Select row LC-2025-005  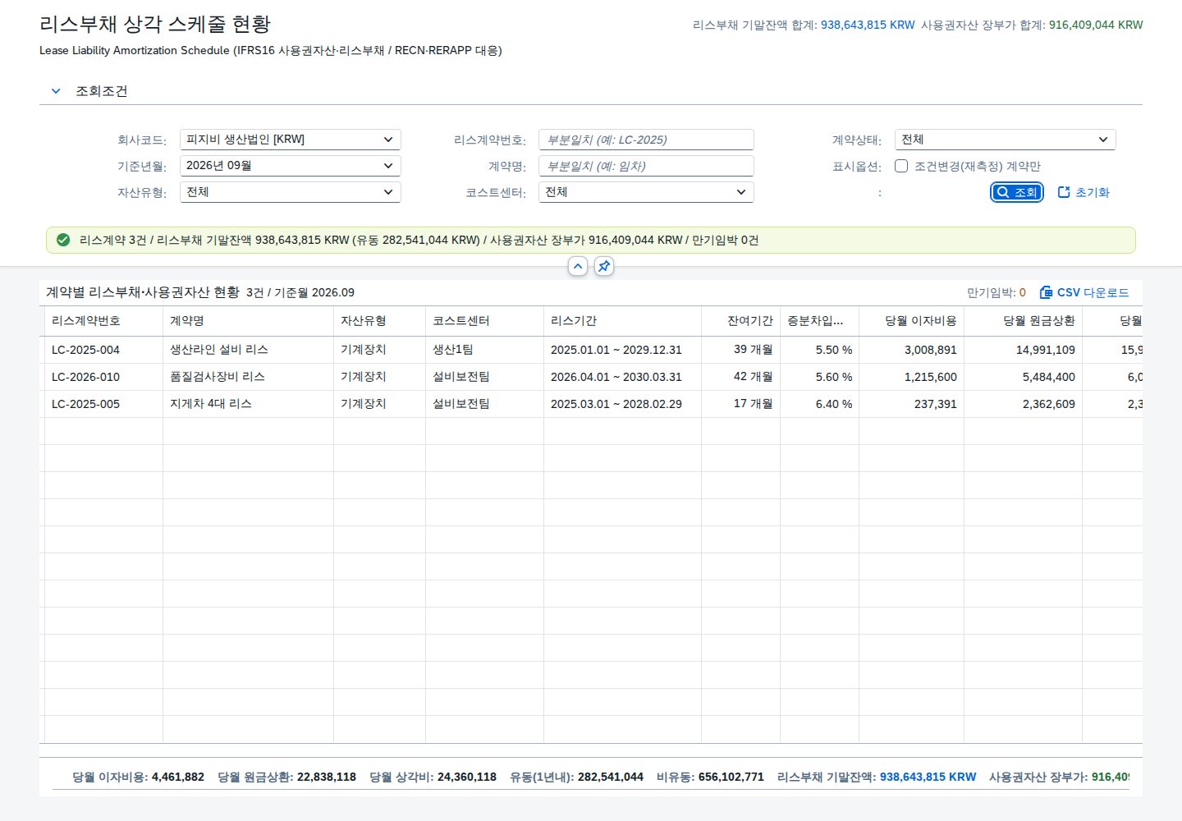(591, 404)
